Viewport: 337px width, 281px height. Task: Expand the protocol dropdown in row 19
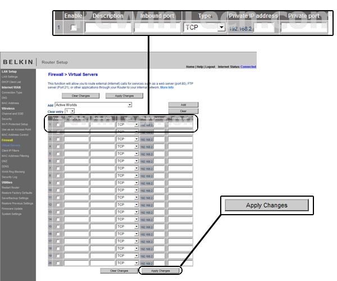coord(127,256)
